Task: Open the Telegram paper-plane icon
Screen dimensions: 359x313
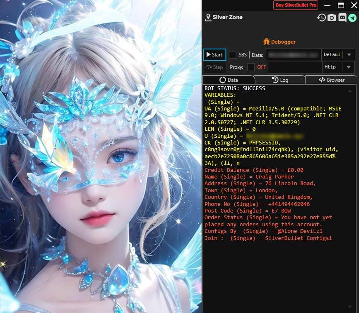Action: coord(352,18)
